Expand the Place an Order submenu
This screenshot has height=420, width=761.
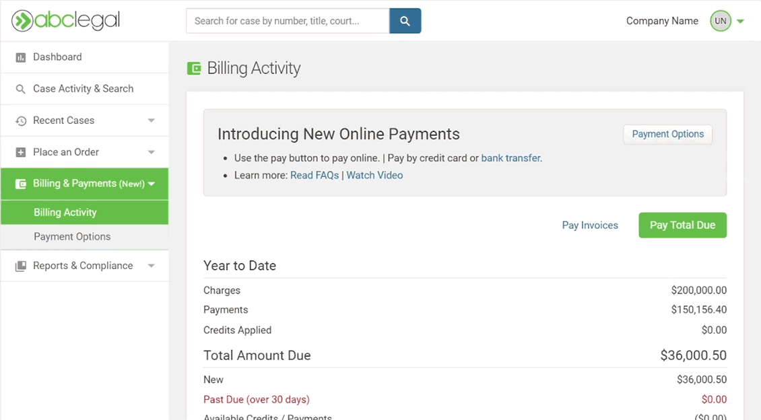coord(151,152)
